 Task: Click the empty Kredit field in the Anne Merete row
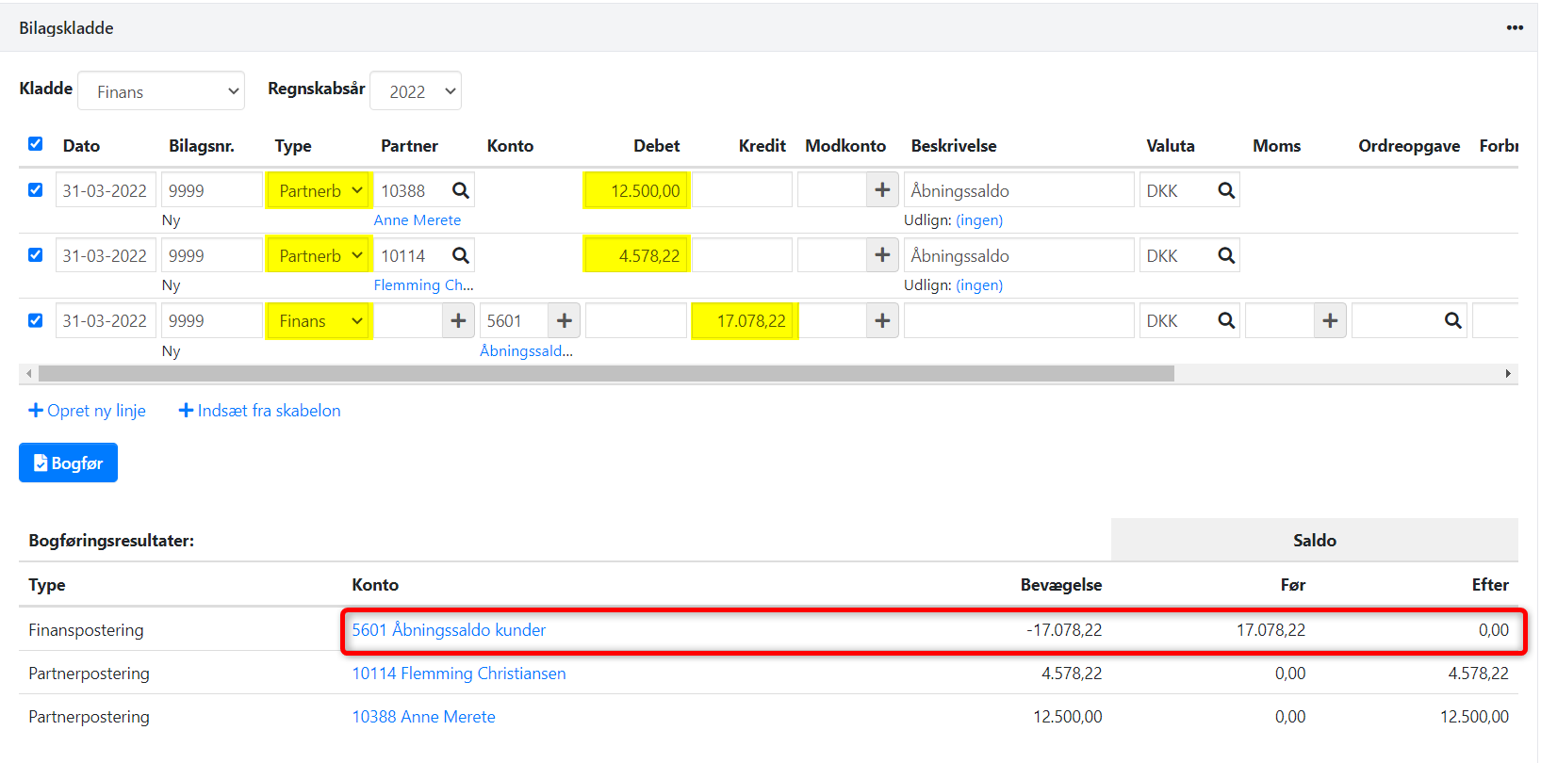(x=742, y=190)
